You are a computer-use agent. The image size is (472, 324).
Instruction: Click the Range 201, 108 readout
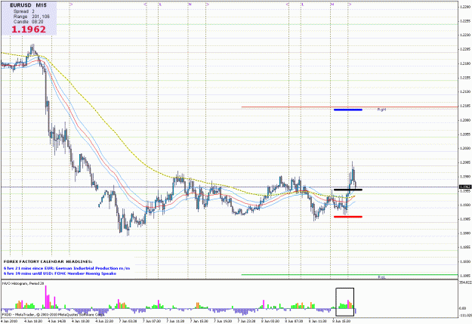pyautogui.click(x=32, y=17)
